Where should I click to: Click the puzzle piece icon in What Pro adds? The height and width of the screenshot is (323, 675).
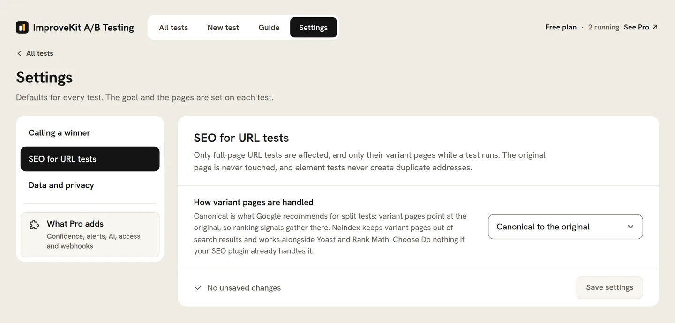34,225
